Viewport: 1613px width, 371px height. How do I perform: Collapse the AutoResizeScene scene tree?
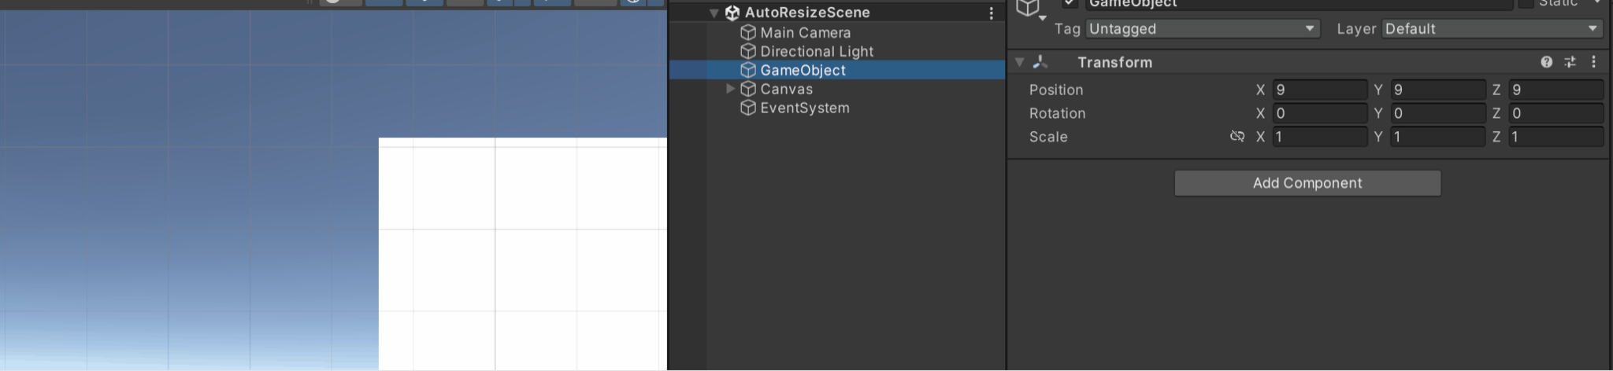pos(714,13)
